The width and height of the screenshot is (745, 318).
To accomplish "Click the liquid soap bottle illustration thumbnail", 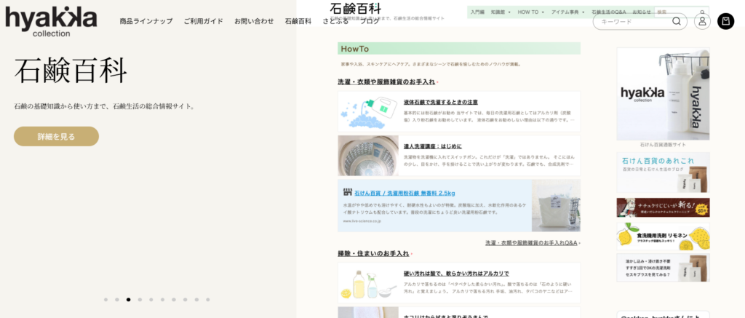I will coord(368,112).
